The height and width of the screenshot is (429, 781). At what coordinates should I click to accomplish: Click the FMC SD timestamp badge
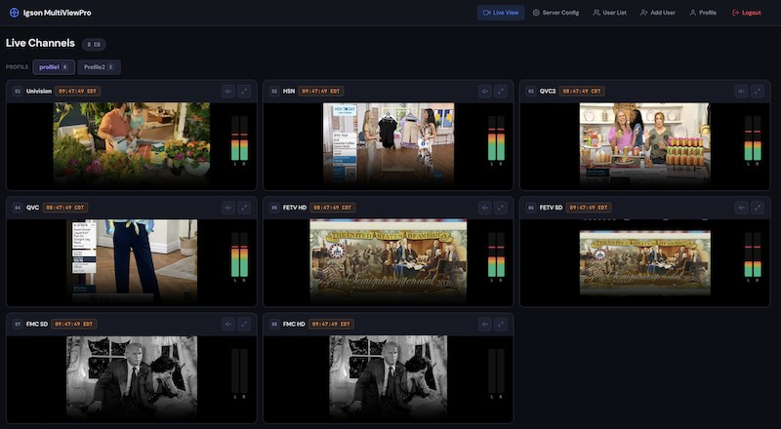point(74,324)
